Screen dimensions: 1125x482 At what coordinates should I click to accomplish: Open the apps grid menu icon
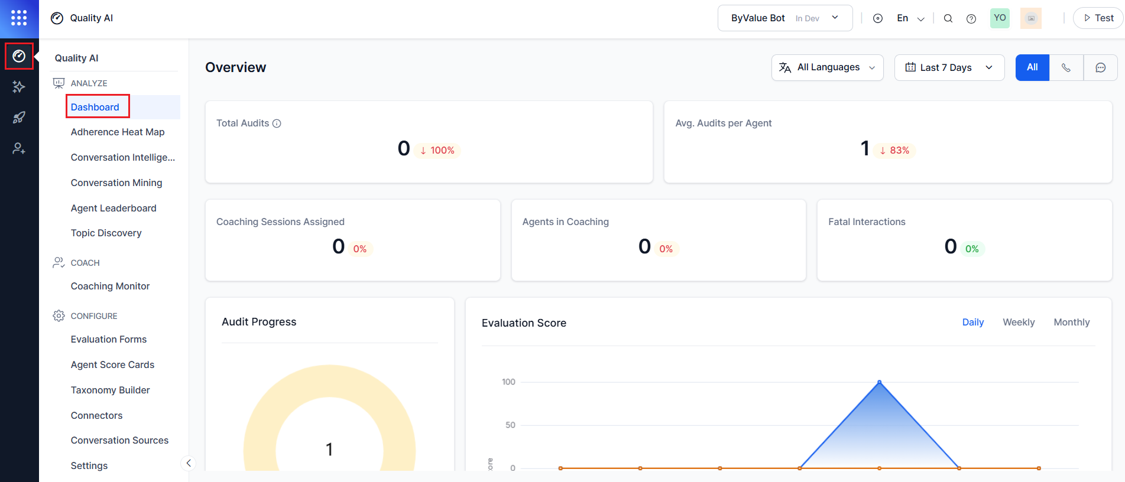tap(19, 18)
